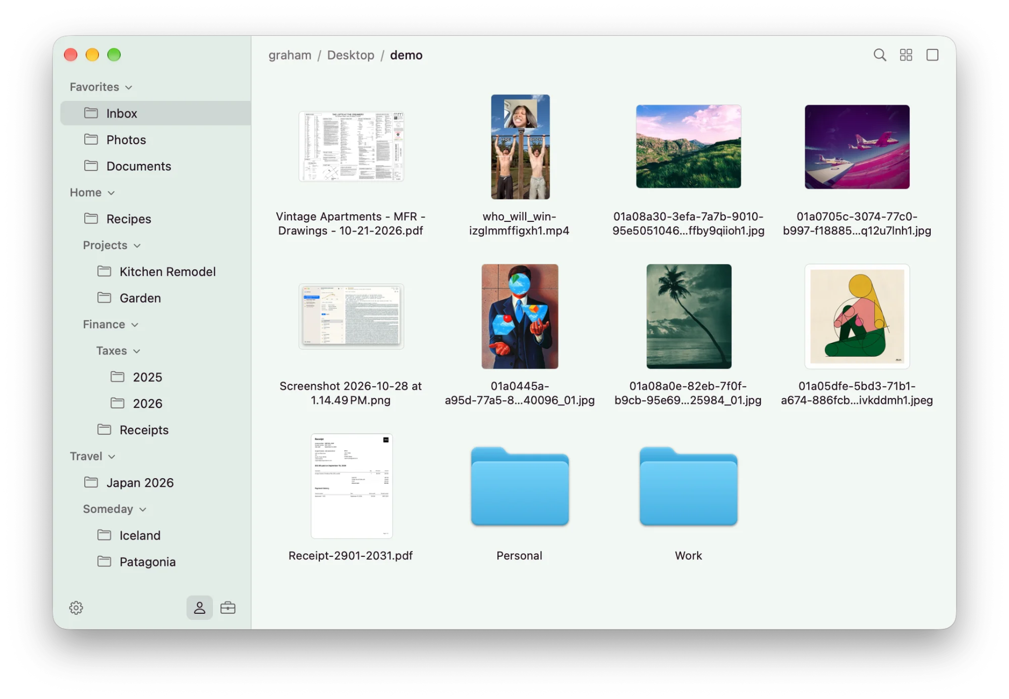Image resolution: width=1009 pixels, height=699 pixels.
Task: Click the demo breadcrumb item
Action: (406, 55)
